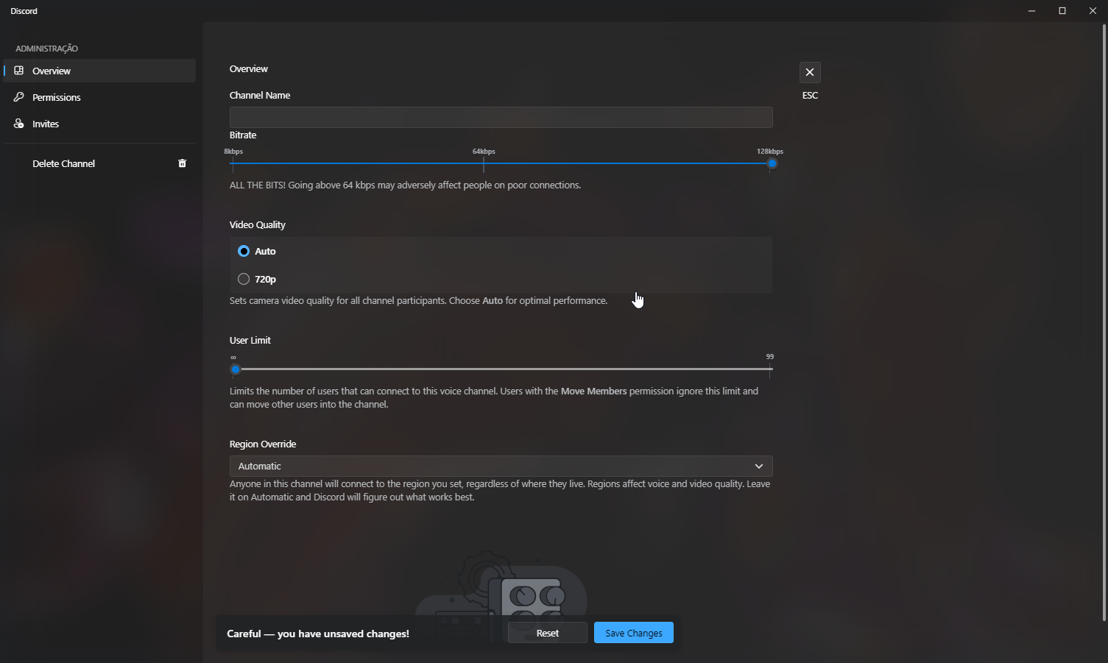Click the Reset button to discard changes
The height and width of the screenshot is (663, 1108).
(x=547, y=632)
